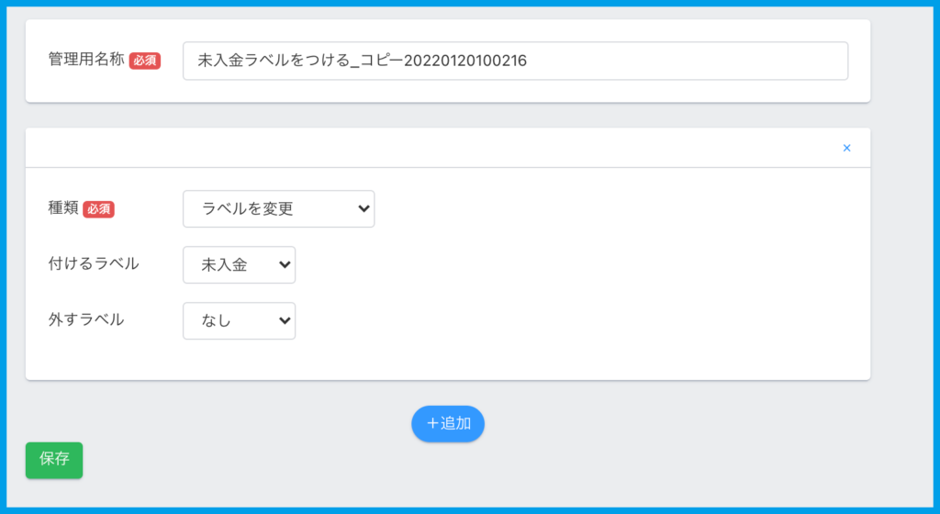The height and width of the screenshot is (514, 940).
Task: Select the ラベルを変更 value text
Action: pos(247,209)
